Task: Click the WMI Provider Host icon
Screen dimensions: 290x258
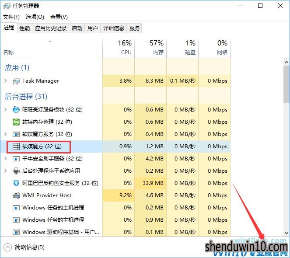Action: 16,195
